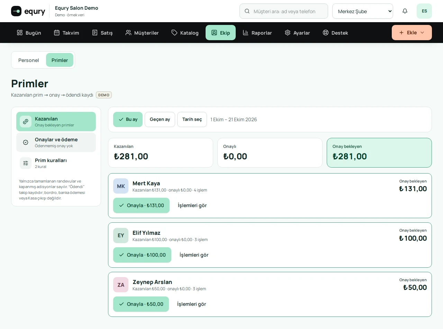Open the Ekip section
The width and height of the screenshot is (443, 329).
220,33
